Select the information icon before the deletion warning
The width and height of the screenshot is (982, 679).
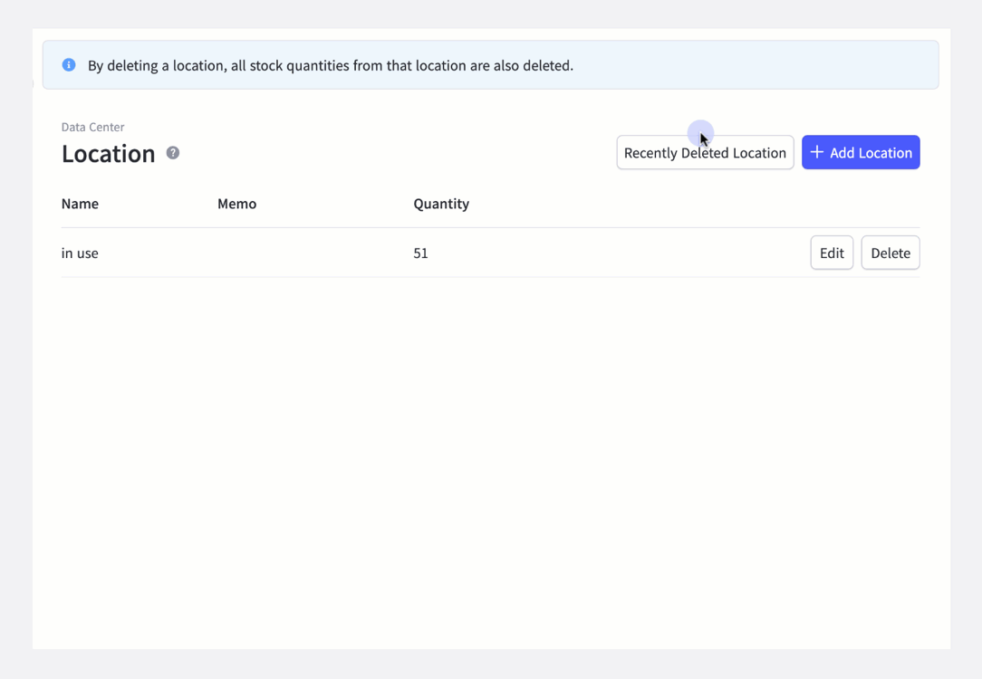[x=69, y=64]
